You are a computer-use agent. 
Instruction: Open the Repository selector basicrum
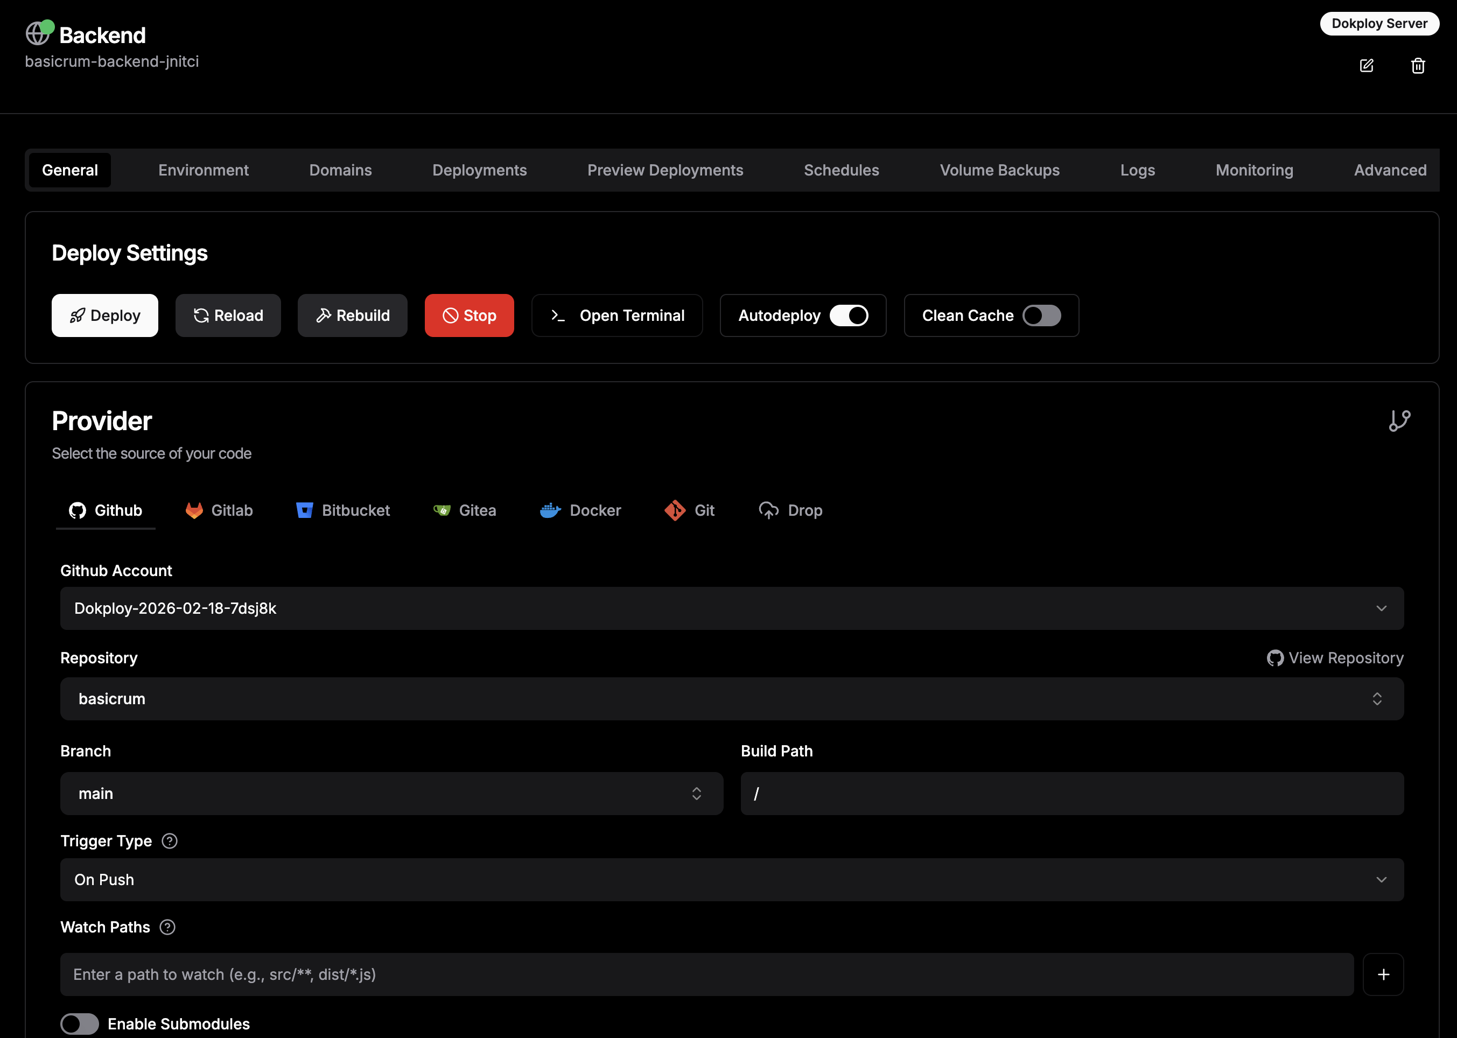tap(732, 699)
